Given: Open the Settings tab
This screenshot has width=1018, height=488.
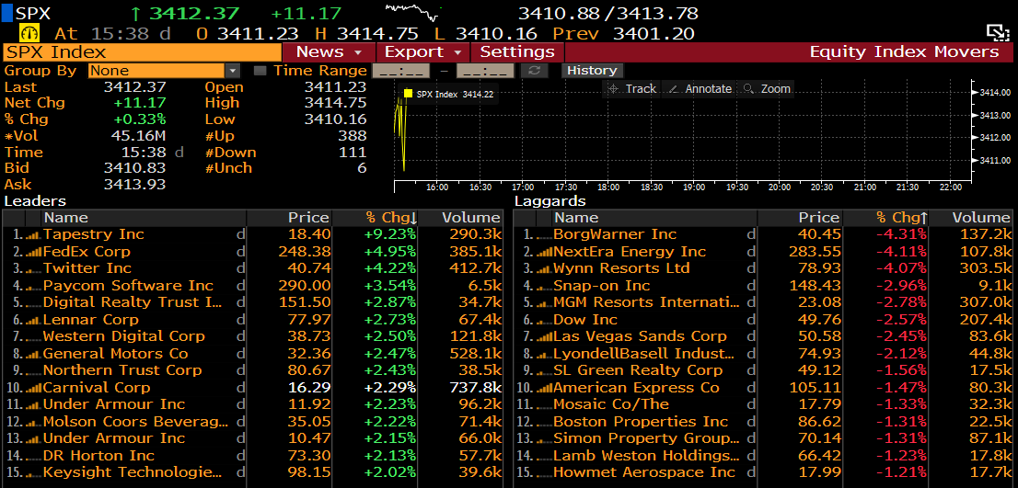Looking at the screenshot, I should [x=517, y=52].
